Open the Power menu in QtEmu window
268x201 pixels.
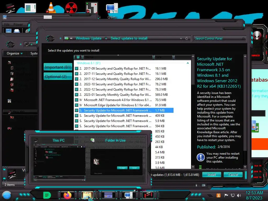(x=18, y=24)
